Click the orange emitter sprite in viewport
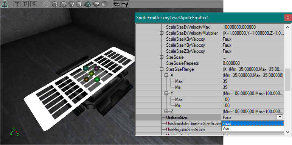The height and width of the screenshot is (145, 292). (86, 79)
